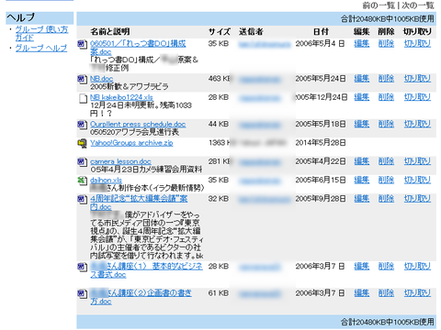441x330 pixels.
Task: Click the 日付 column header
Action: (321, 31)
